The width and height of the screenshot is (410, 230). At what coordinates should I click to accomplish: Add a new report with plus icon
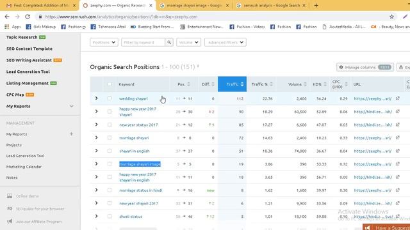pos(71,134)
